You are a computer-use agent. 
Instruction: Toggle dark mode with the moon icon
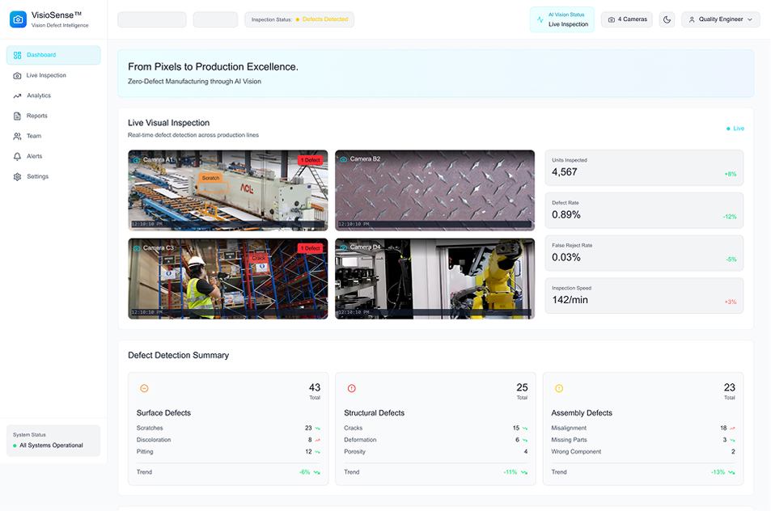tap(667, 19)
